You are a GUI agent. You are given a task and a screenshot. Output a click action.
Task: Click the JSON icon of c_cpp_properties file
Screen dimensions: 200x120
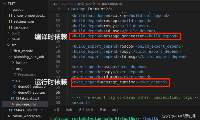tap(11, 16)
